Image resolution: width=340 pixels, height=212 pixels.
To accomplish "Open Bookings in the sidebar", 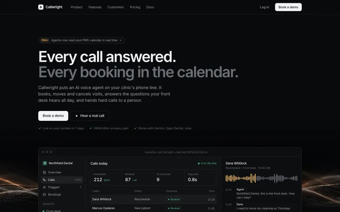I will click(62, 194).
